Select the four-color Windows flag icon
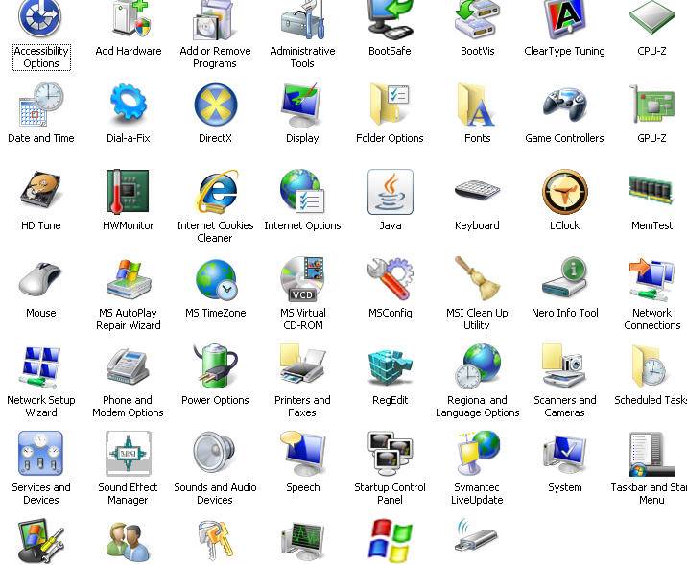Image resolution: width=687 pixels, height=565 pixels. point(390,541)
